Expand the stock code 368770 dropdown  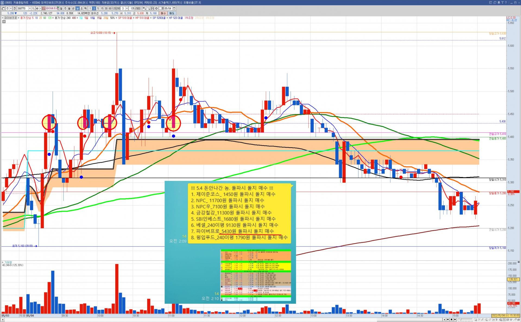point(30,8)
